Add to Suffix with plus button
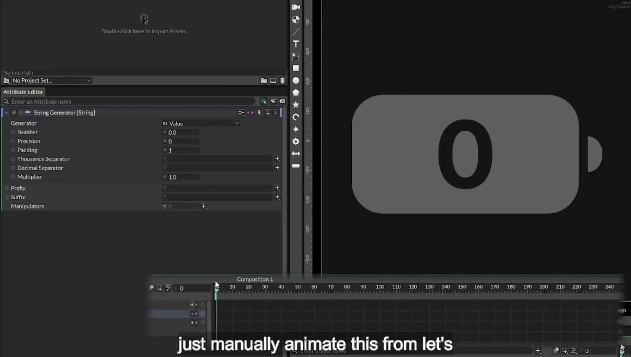 click(277, 197)
